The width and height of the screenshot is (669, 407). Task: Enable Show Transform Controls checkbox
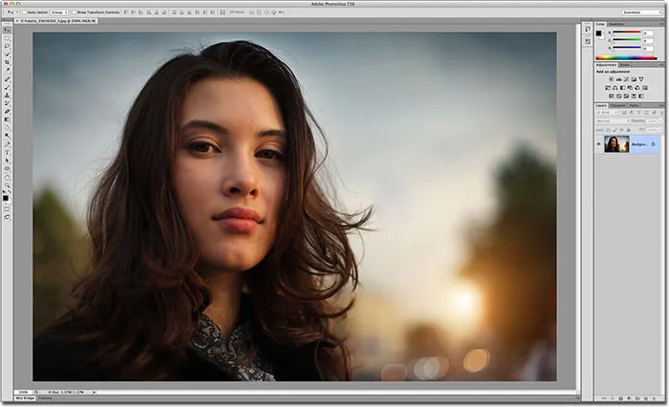click(x=74, y=12)
